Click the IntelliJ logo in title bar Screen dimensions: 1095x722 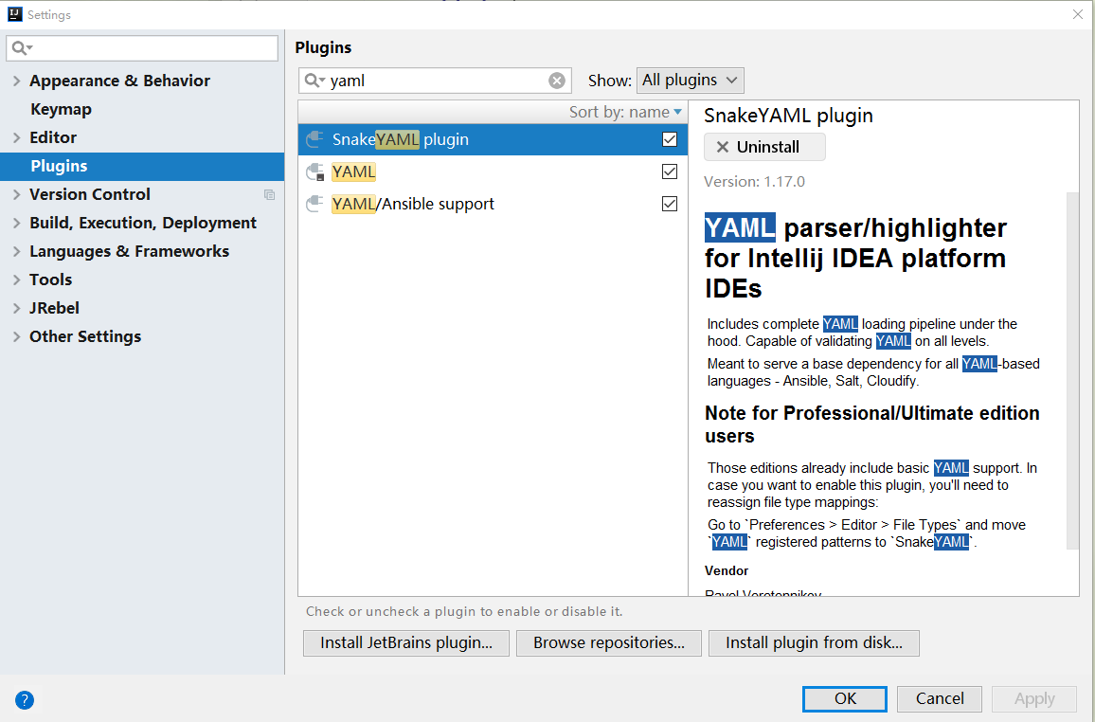[x=14, y=14]
